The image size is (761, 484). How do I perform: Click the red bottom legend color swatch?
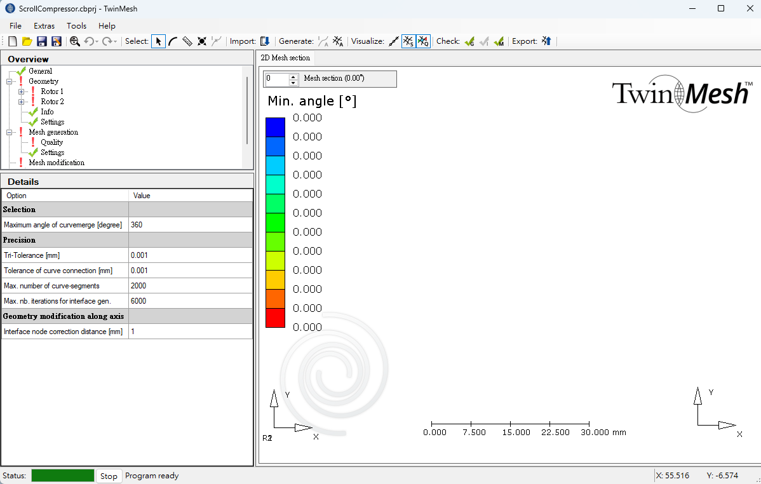(275, 318)
